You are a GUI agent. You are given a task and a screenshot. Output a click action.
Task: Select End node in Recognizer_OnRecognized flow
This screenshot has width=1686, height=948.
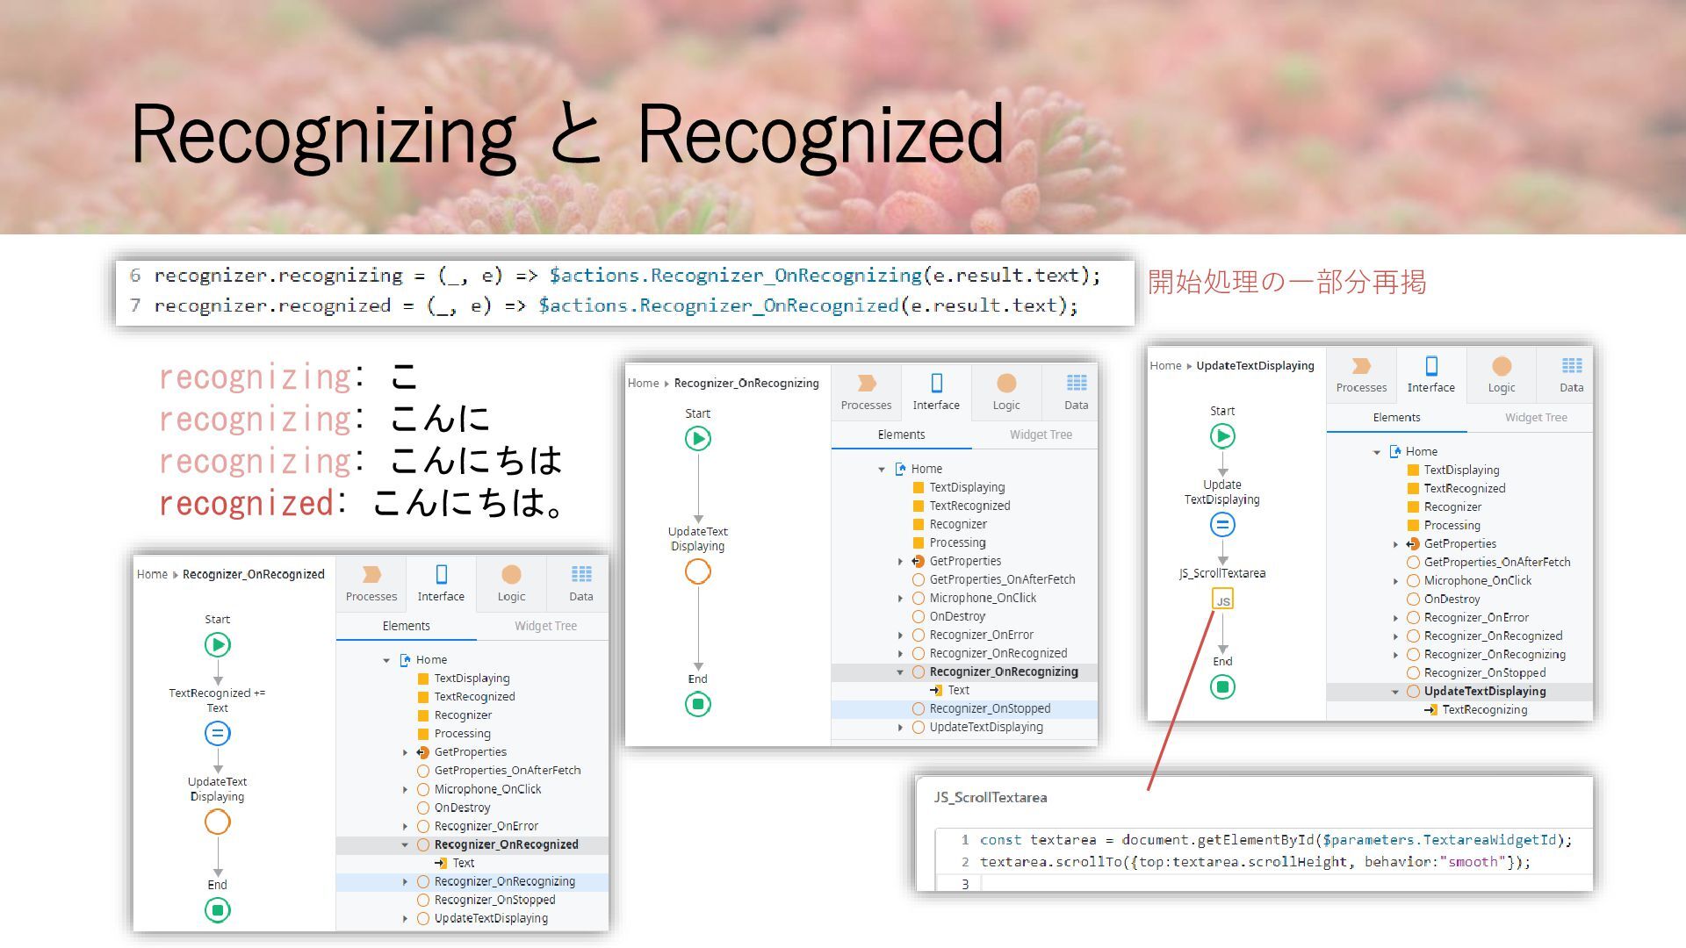click(x=218, y=909)
